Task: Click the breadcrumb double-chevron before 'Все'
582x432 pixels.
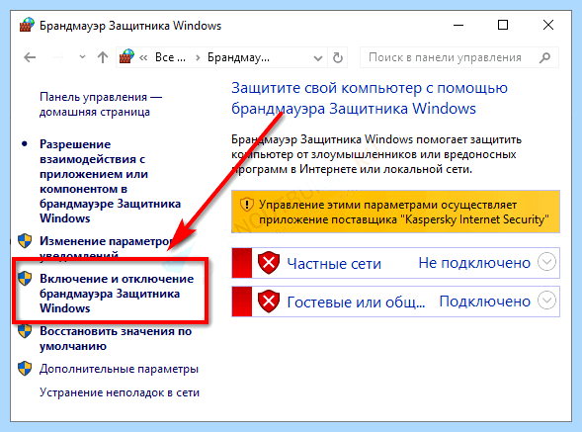Action: [x=143, y=58]
